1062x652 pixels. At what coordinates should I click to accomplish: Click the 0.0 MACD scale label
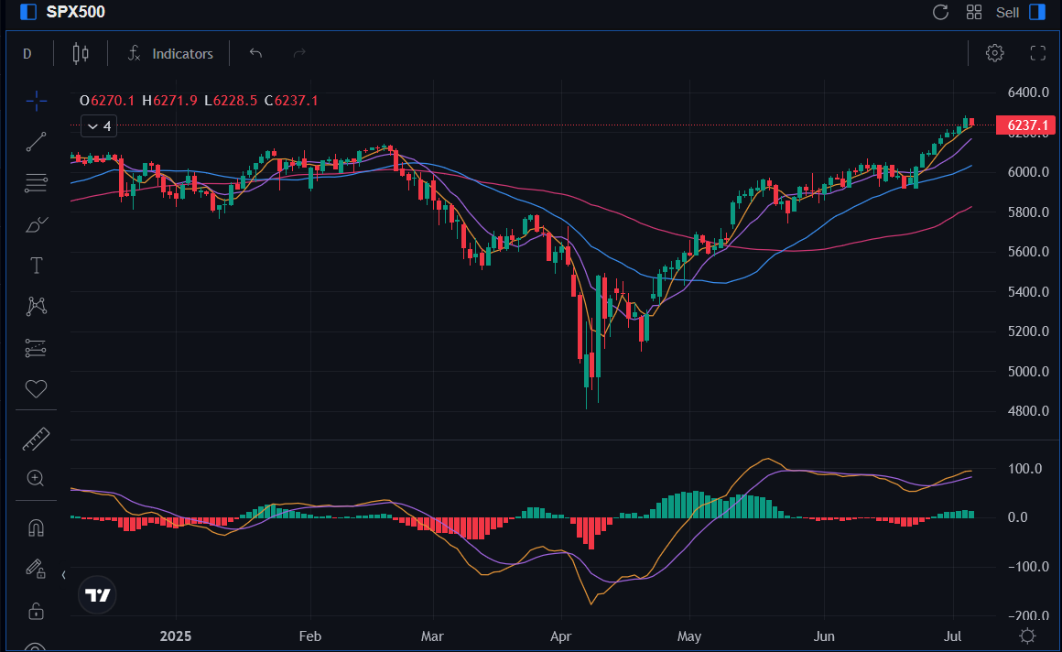point(1017,517)
